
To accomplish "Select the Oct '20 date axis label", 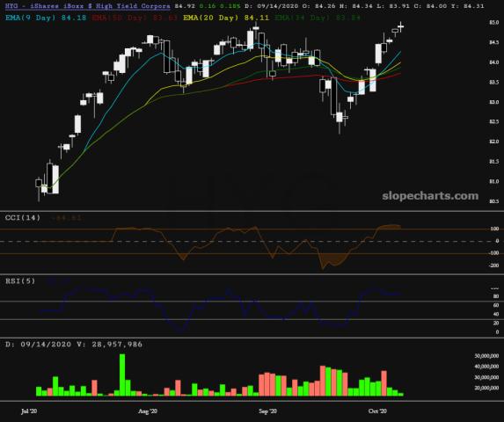I will pyautogui.click(x=377, y=411).
